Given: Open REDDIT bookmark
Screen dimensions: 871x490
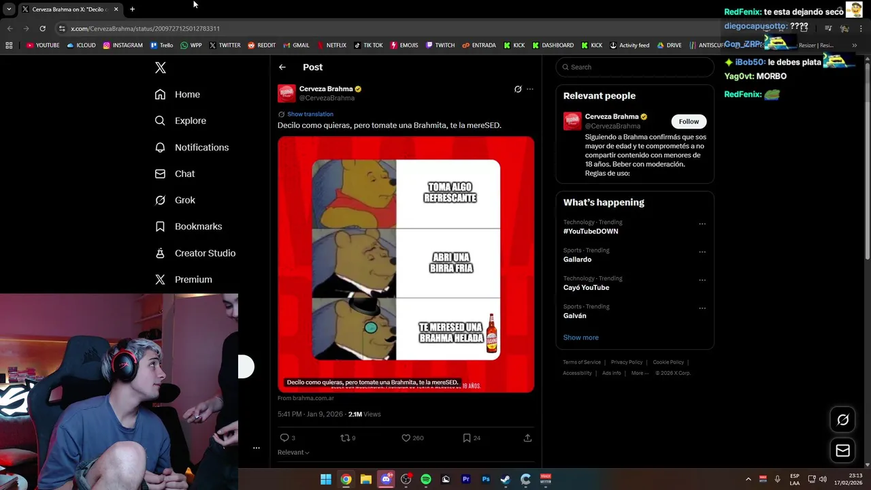Looking at the screenshot, I should (262, 46).
